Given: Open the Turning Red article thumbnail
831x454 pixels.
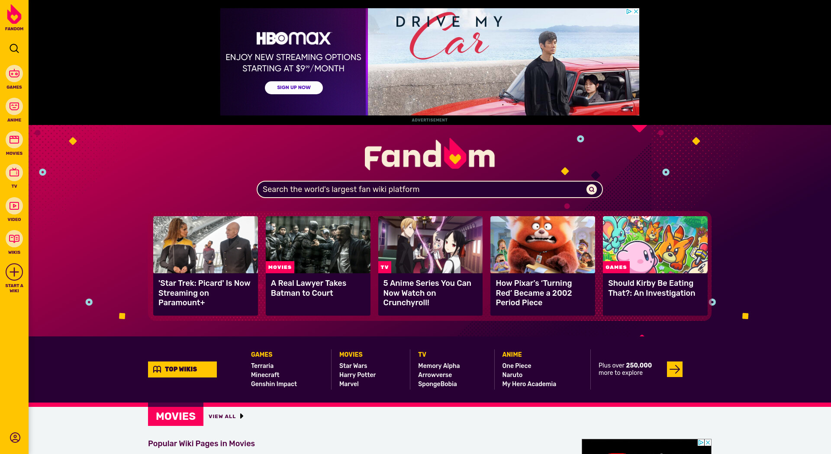Looking at the screenshot, I should (x=542, y=245).
